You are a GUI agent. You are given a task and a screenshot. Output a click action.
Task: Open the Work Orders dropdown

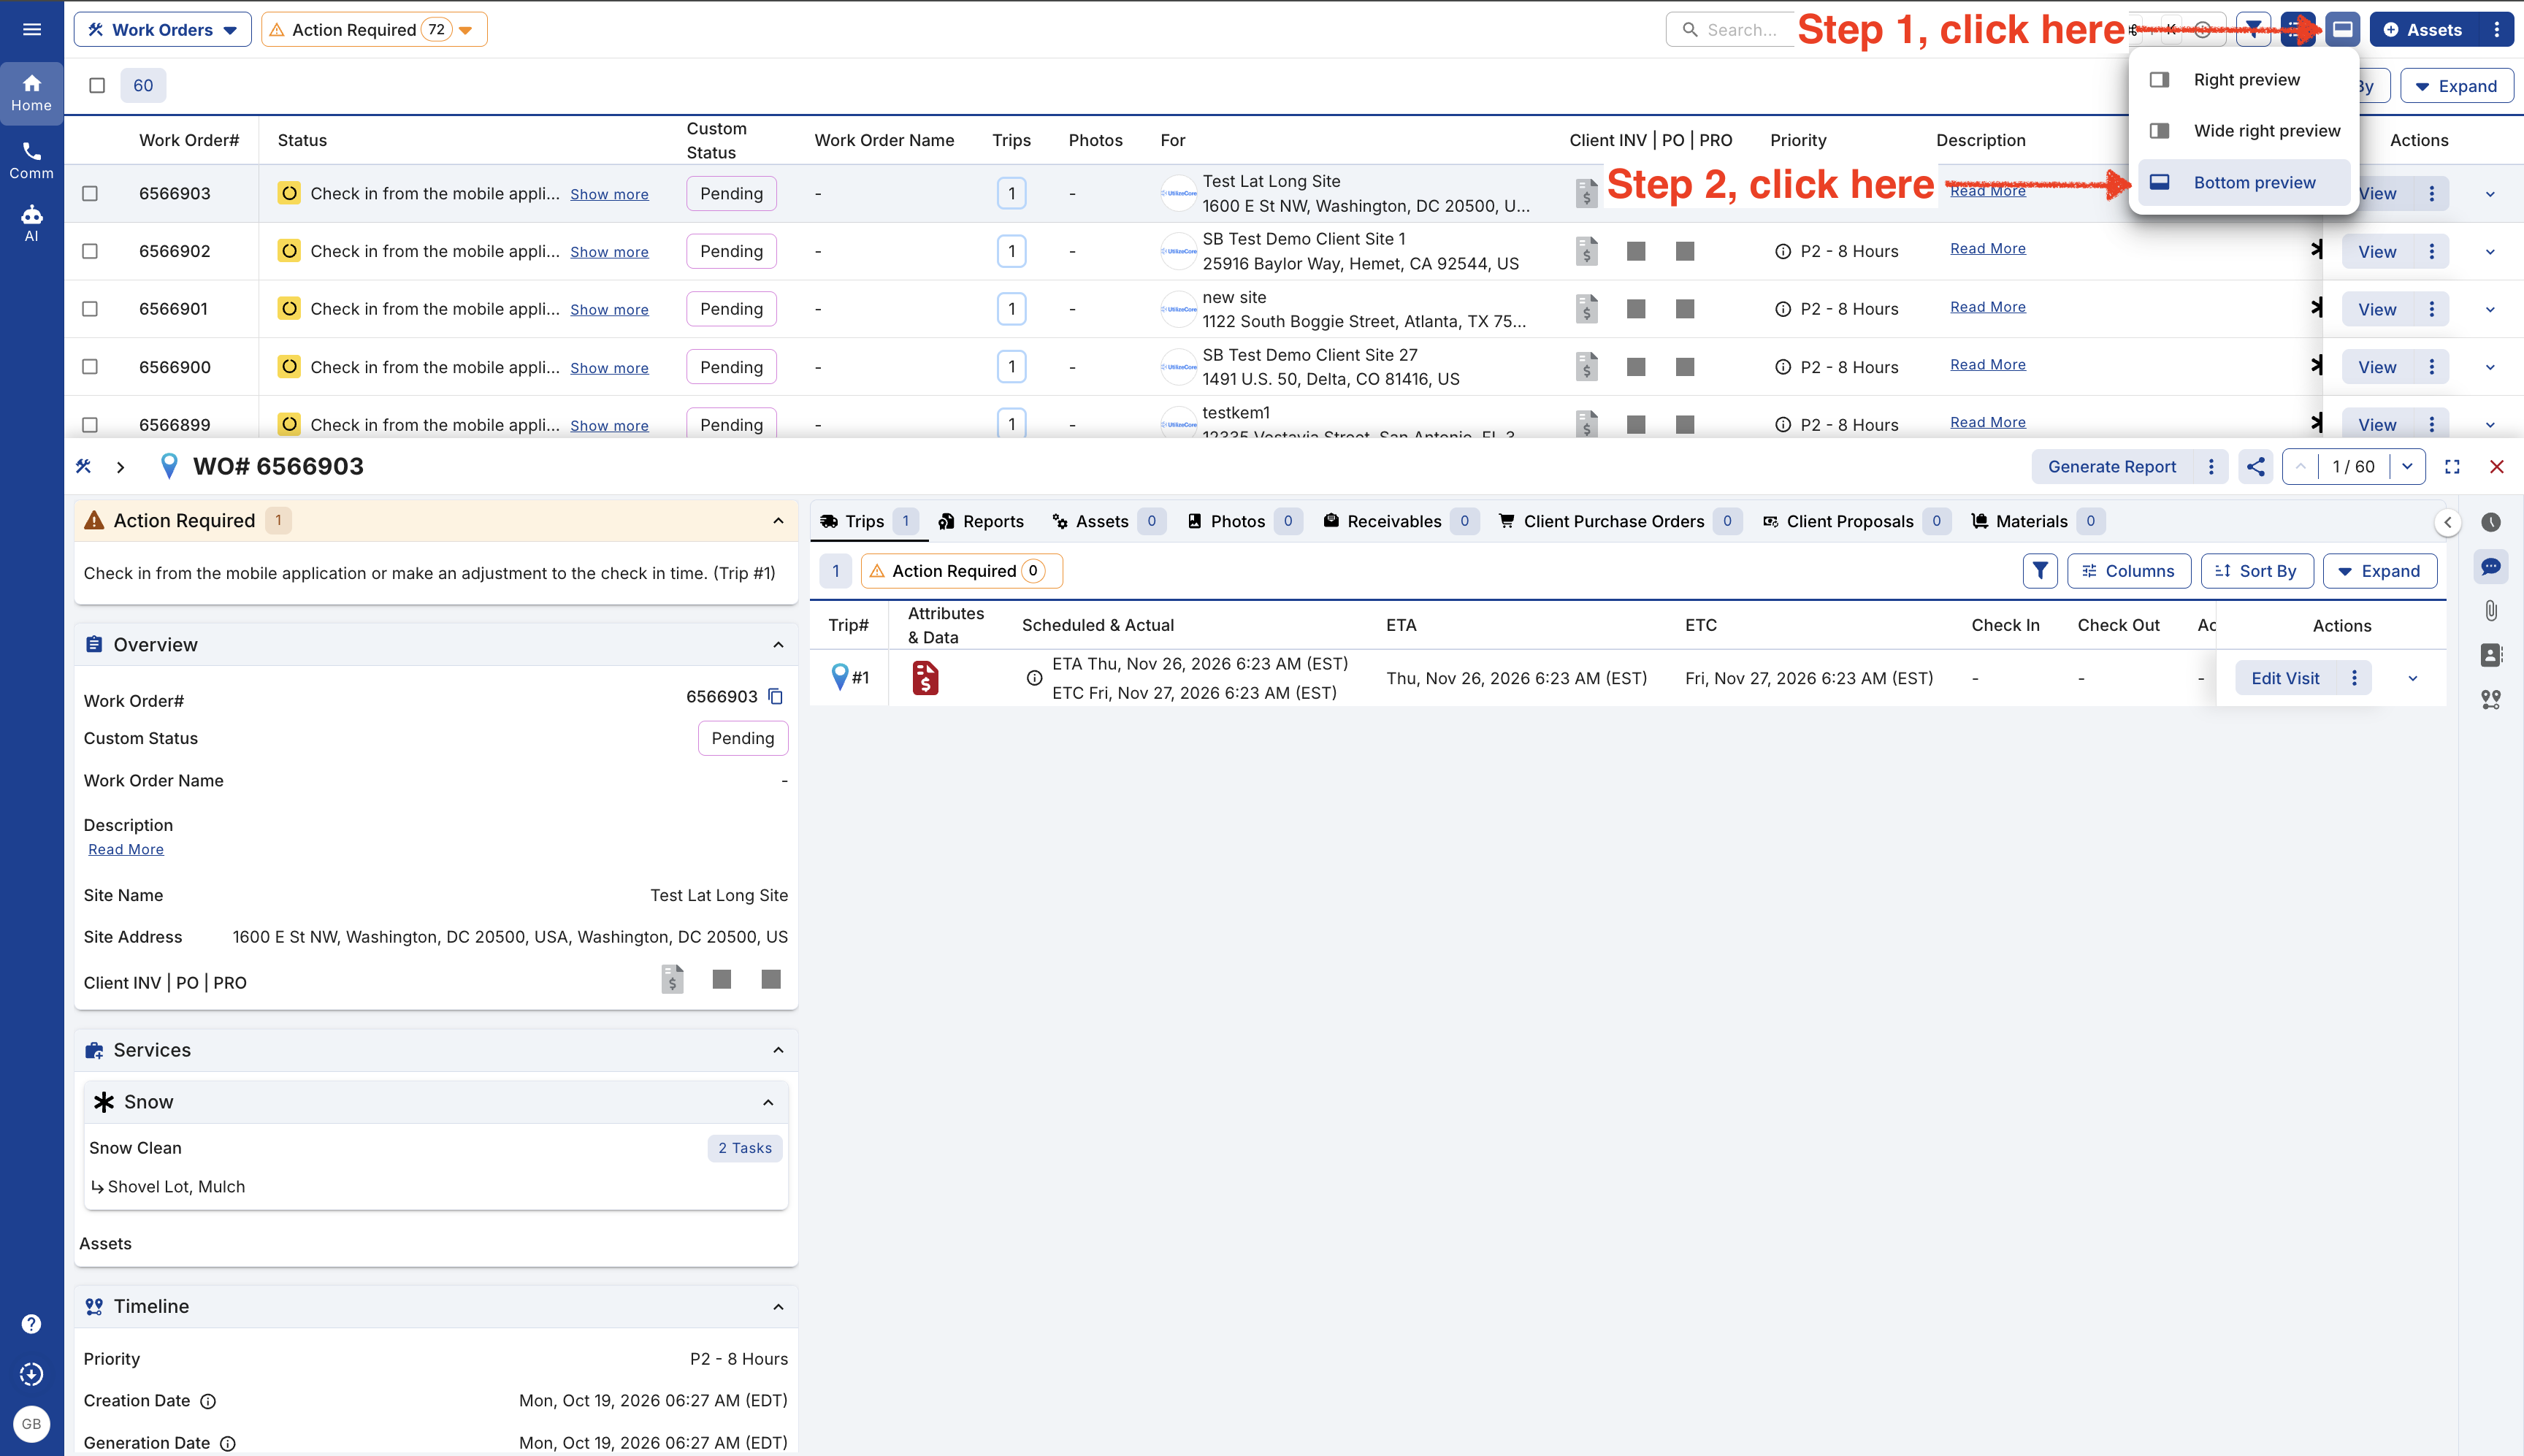[163, 29]
